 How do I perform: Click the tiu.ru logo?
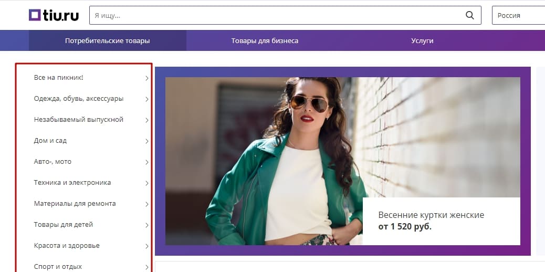tap(54, 15)
